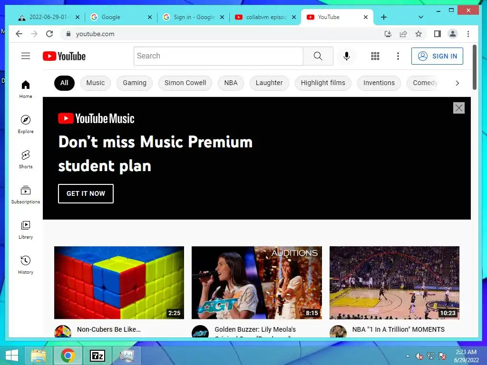Open the Windows Start button
Image resolution: width=487 pixels, height=365 pixels.
click(x=12, y=355)
